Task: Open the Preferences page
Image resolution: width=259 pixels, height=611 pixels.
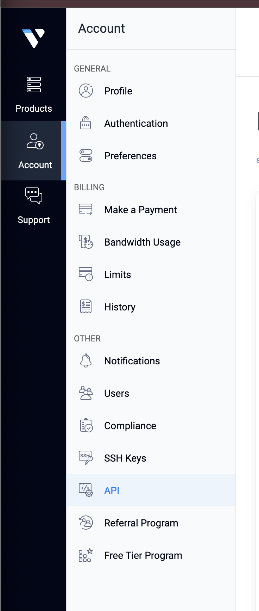Action: [x=130, y=156]
